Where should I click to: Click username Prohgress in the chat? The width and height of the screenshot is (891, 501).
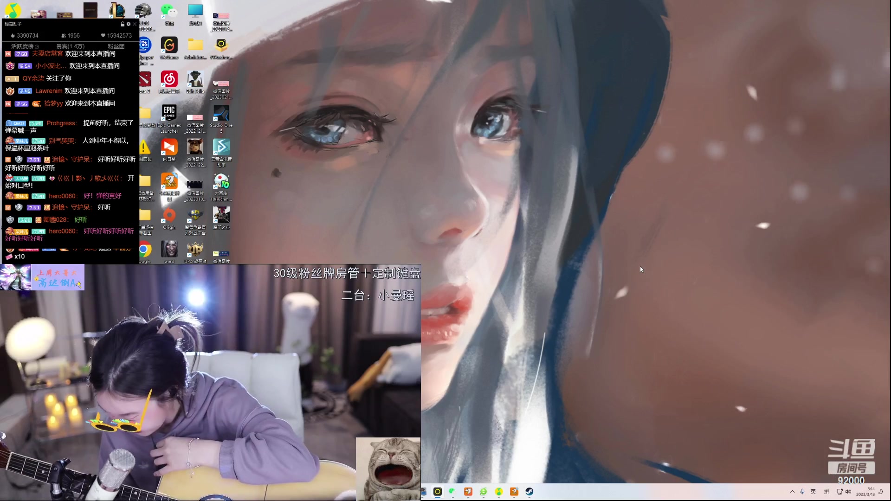61,123
